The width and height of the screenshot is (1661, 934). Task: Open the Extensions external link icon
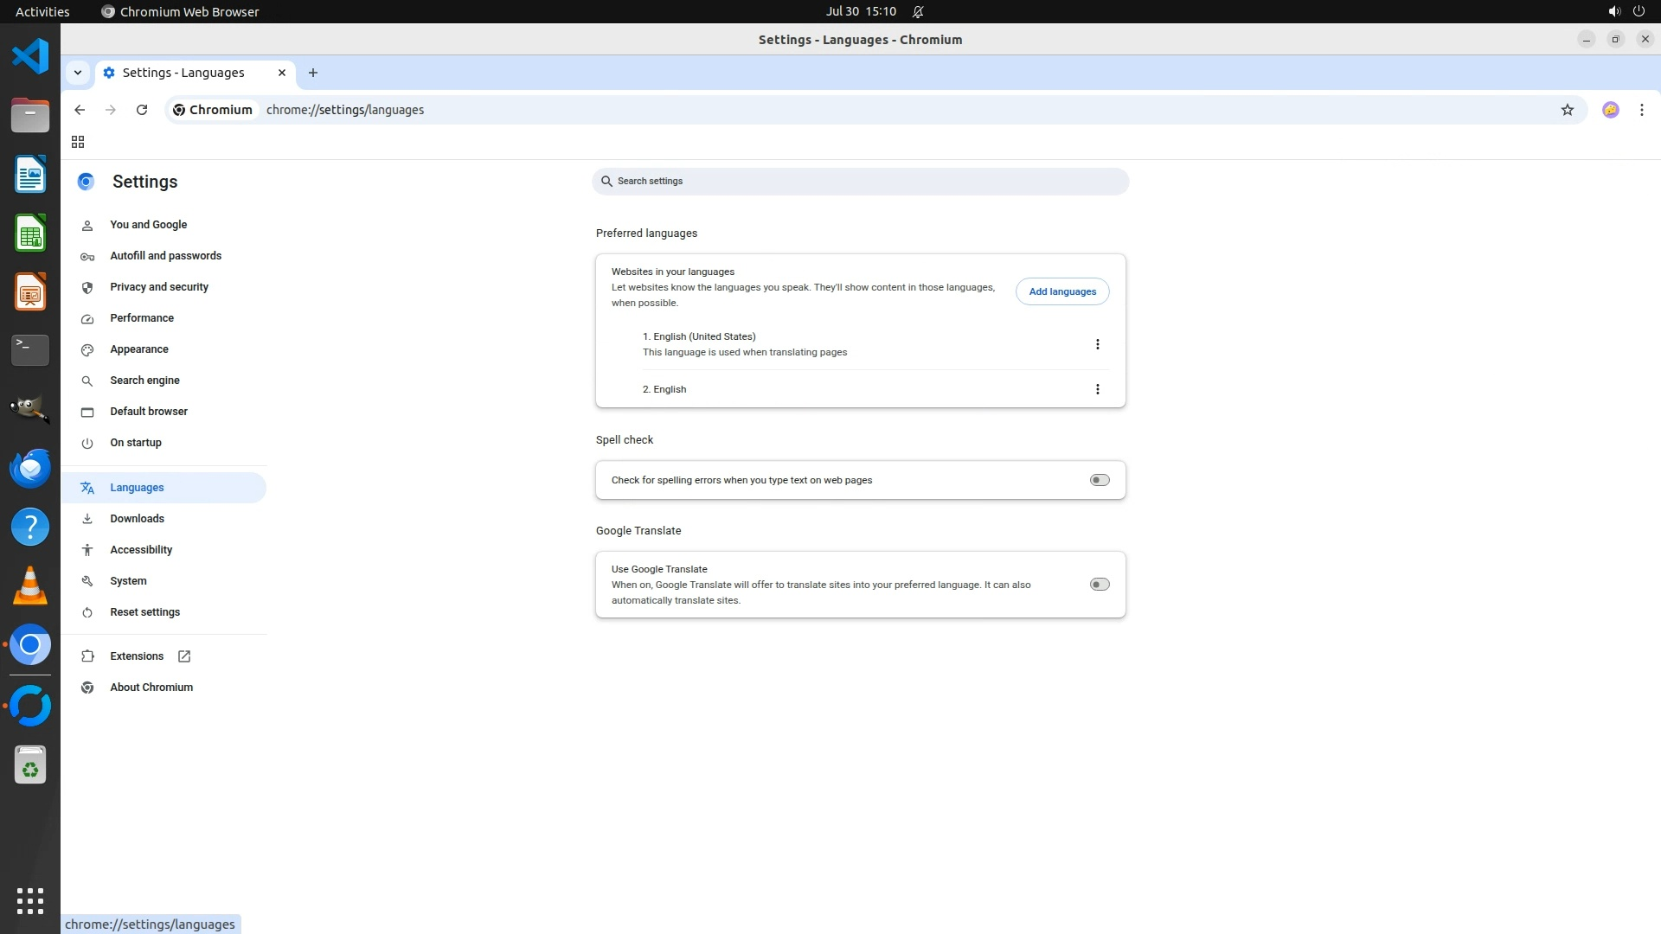pos(184,656)
